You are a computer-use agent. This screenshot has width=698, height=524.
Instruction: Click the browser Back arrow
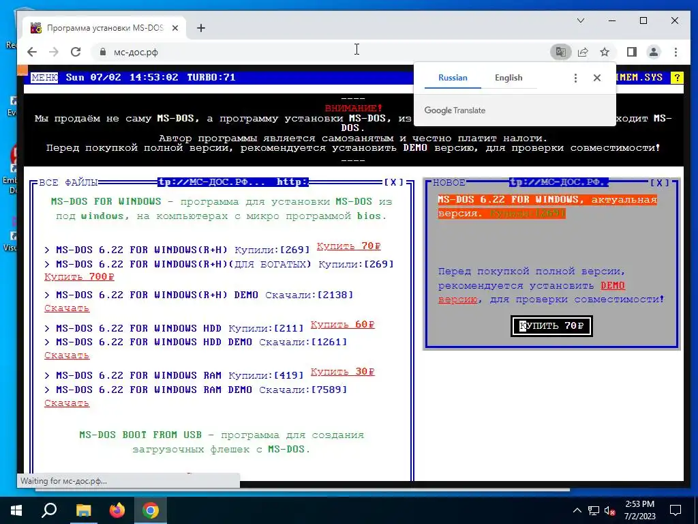[x=32, y=52]
